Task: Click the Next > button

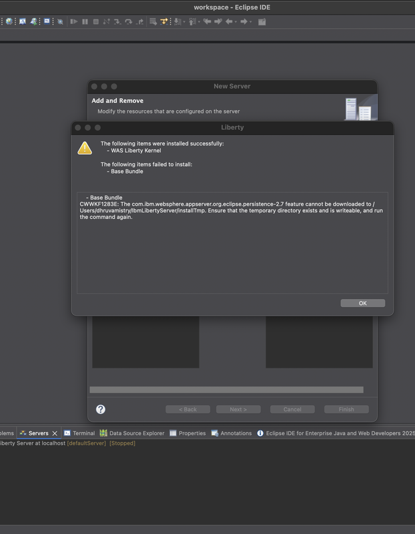Action: pos(238,409)
